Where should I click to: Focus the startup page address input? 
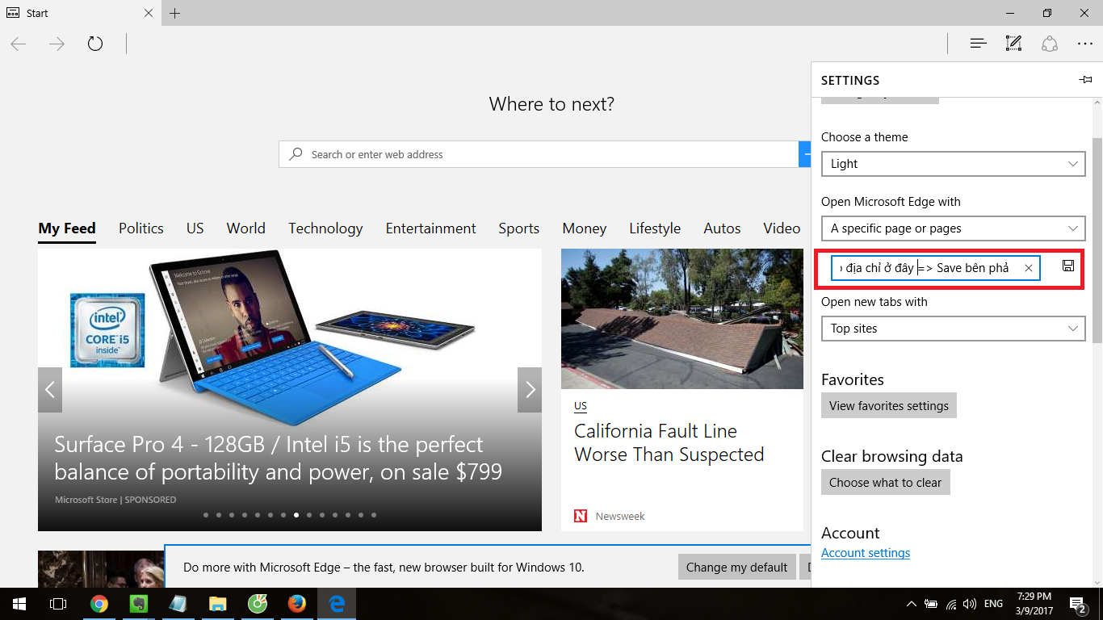click(936, 268)
